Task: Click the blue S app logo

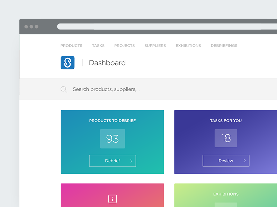Action: 68,63
